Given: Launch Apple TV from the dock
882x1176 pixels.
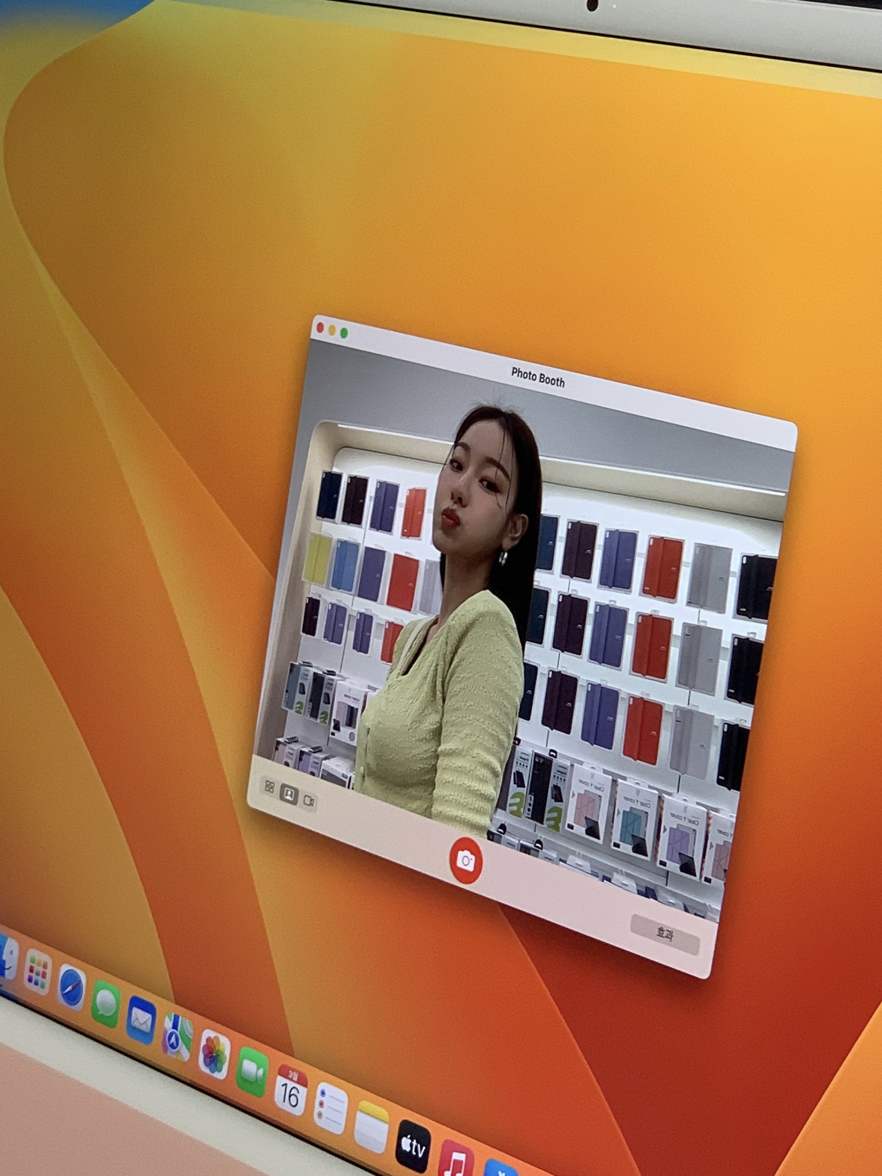Looking at the screenshot, I should coord(413,1146).
